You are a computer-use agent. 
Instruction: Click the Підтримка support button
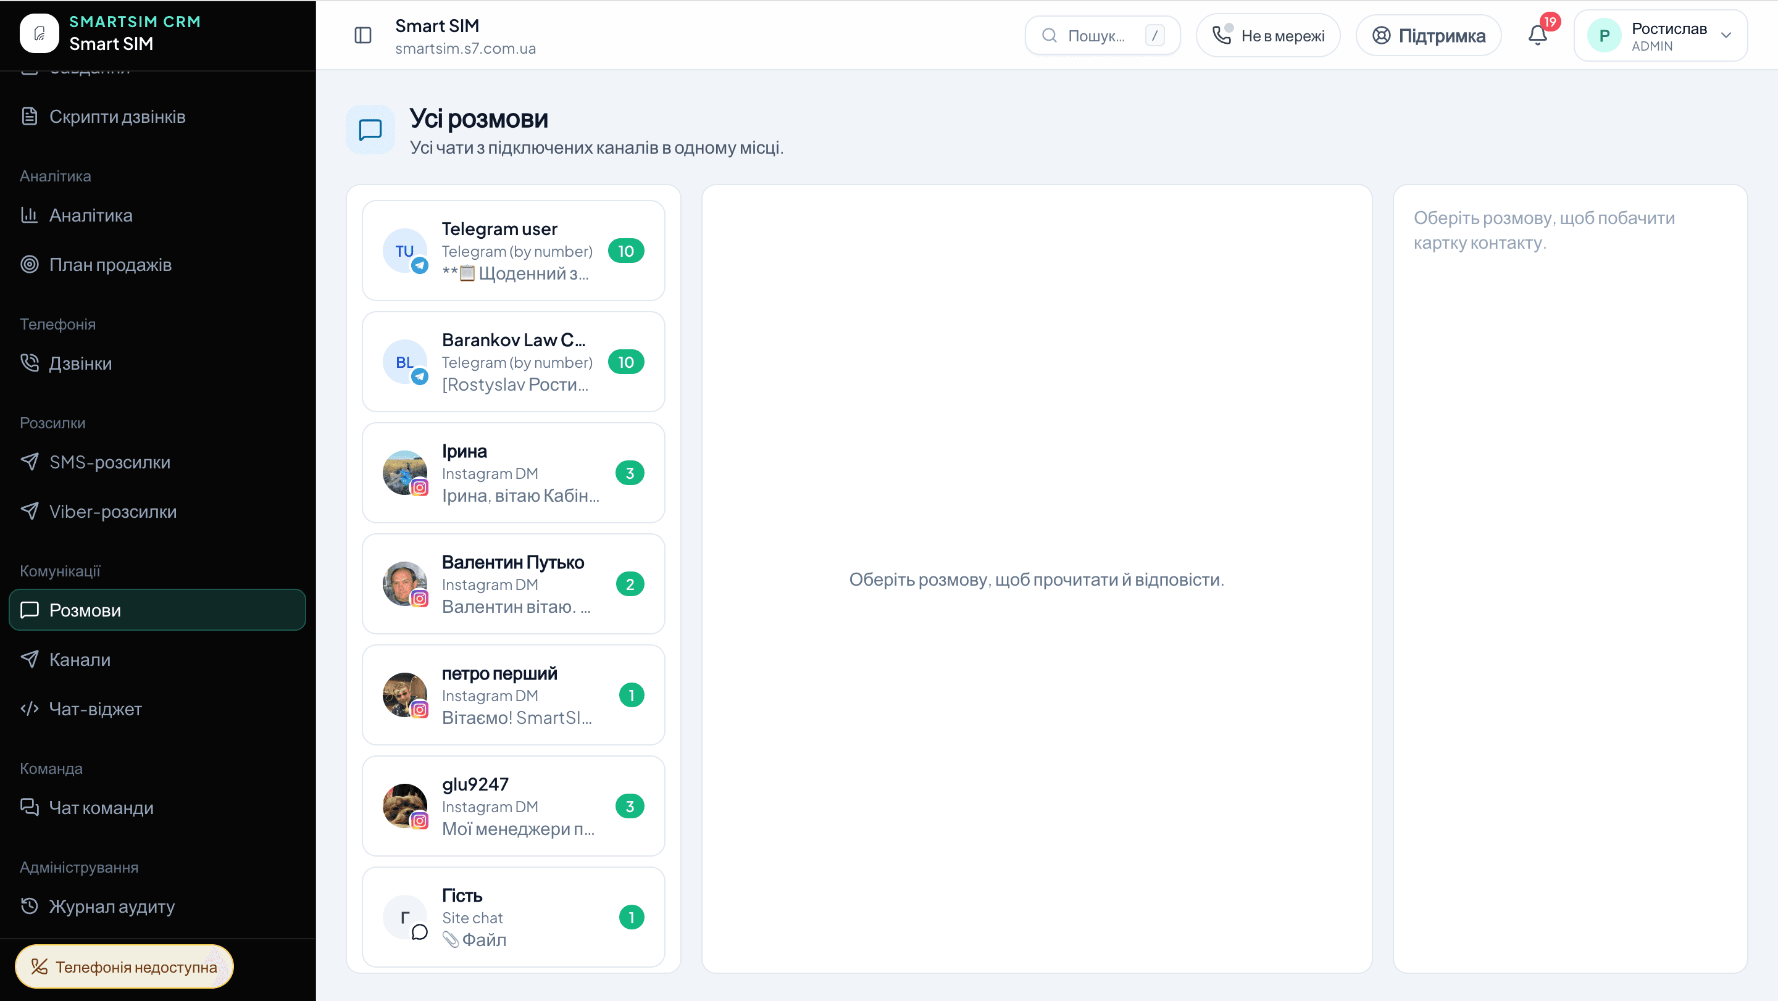1428,36
